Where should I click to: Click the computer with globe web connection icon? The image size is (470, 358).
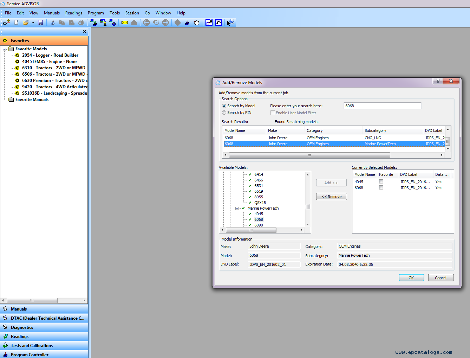[x=112, y=23]
